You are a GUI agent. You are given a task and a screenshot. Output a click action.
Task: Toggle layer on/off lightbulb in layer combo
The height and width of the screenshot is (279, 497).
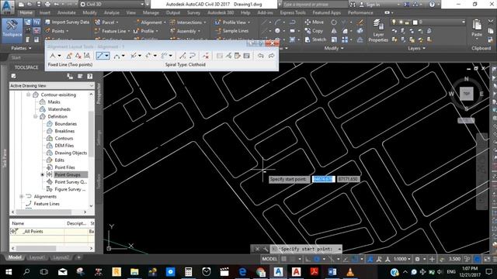click(x=394, y=22)
